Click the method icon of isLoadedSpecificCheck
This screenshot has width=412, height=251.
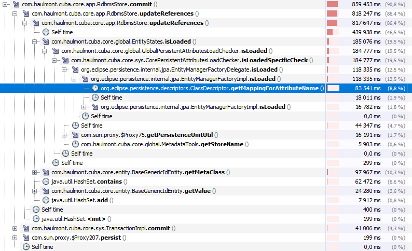click(x=65, y=60)
